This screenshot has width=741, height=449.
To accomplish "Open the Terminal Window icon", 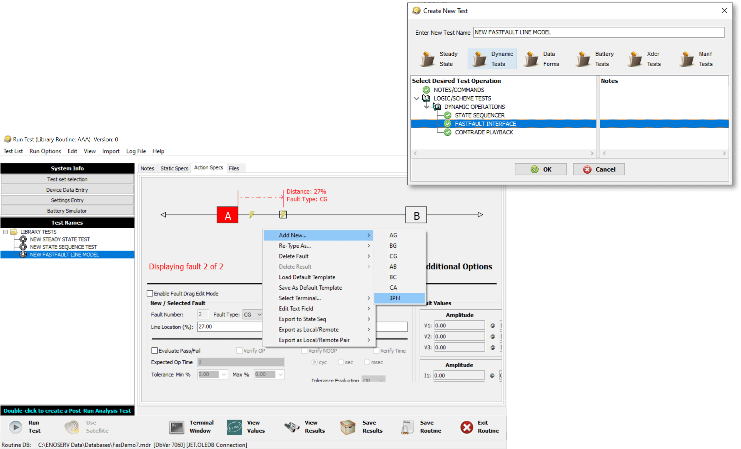I will pyautogui.click(x=176, y=427).
